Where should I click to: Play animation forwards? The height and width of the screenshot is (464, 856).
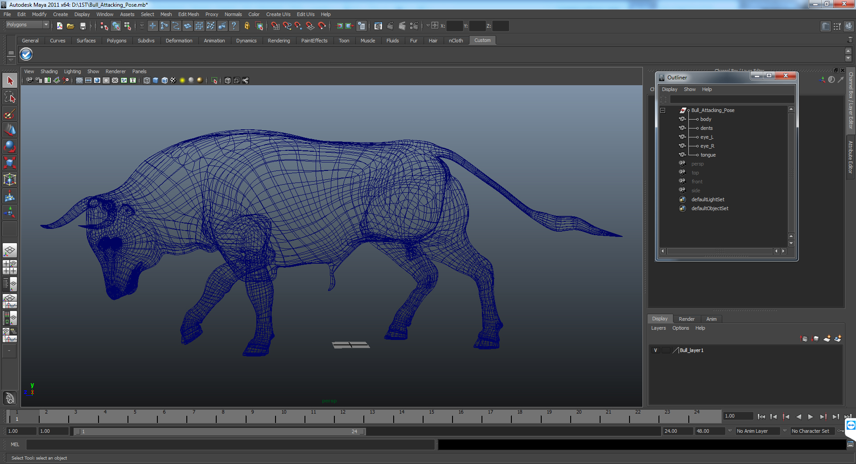811,417
